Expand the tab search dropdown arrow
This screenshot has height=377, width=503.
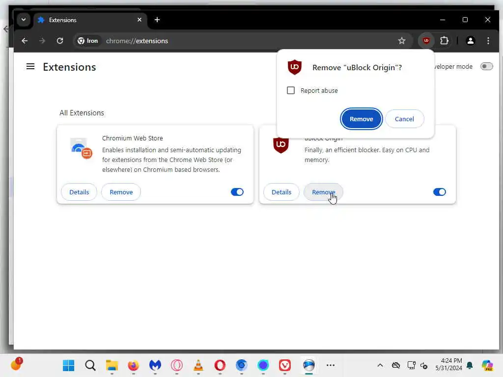pyautogui.click(x=24, y=20)
